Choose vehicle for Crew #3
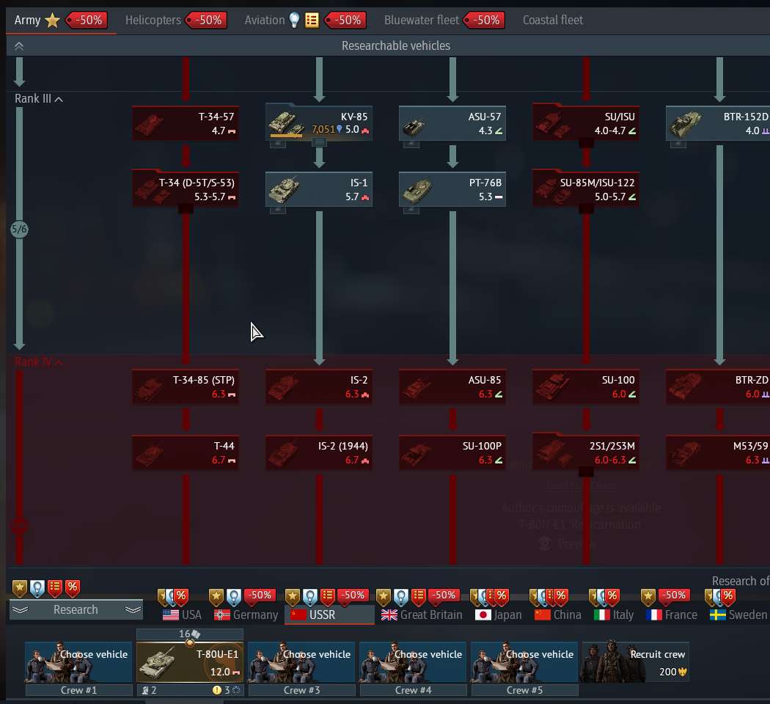 pos(301,662)
